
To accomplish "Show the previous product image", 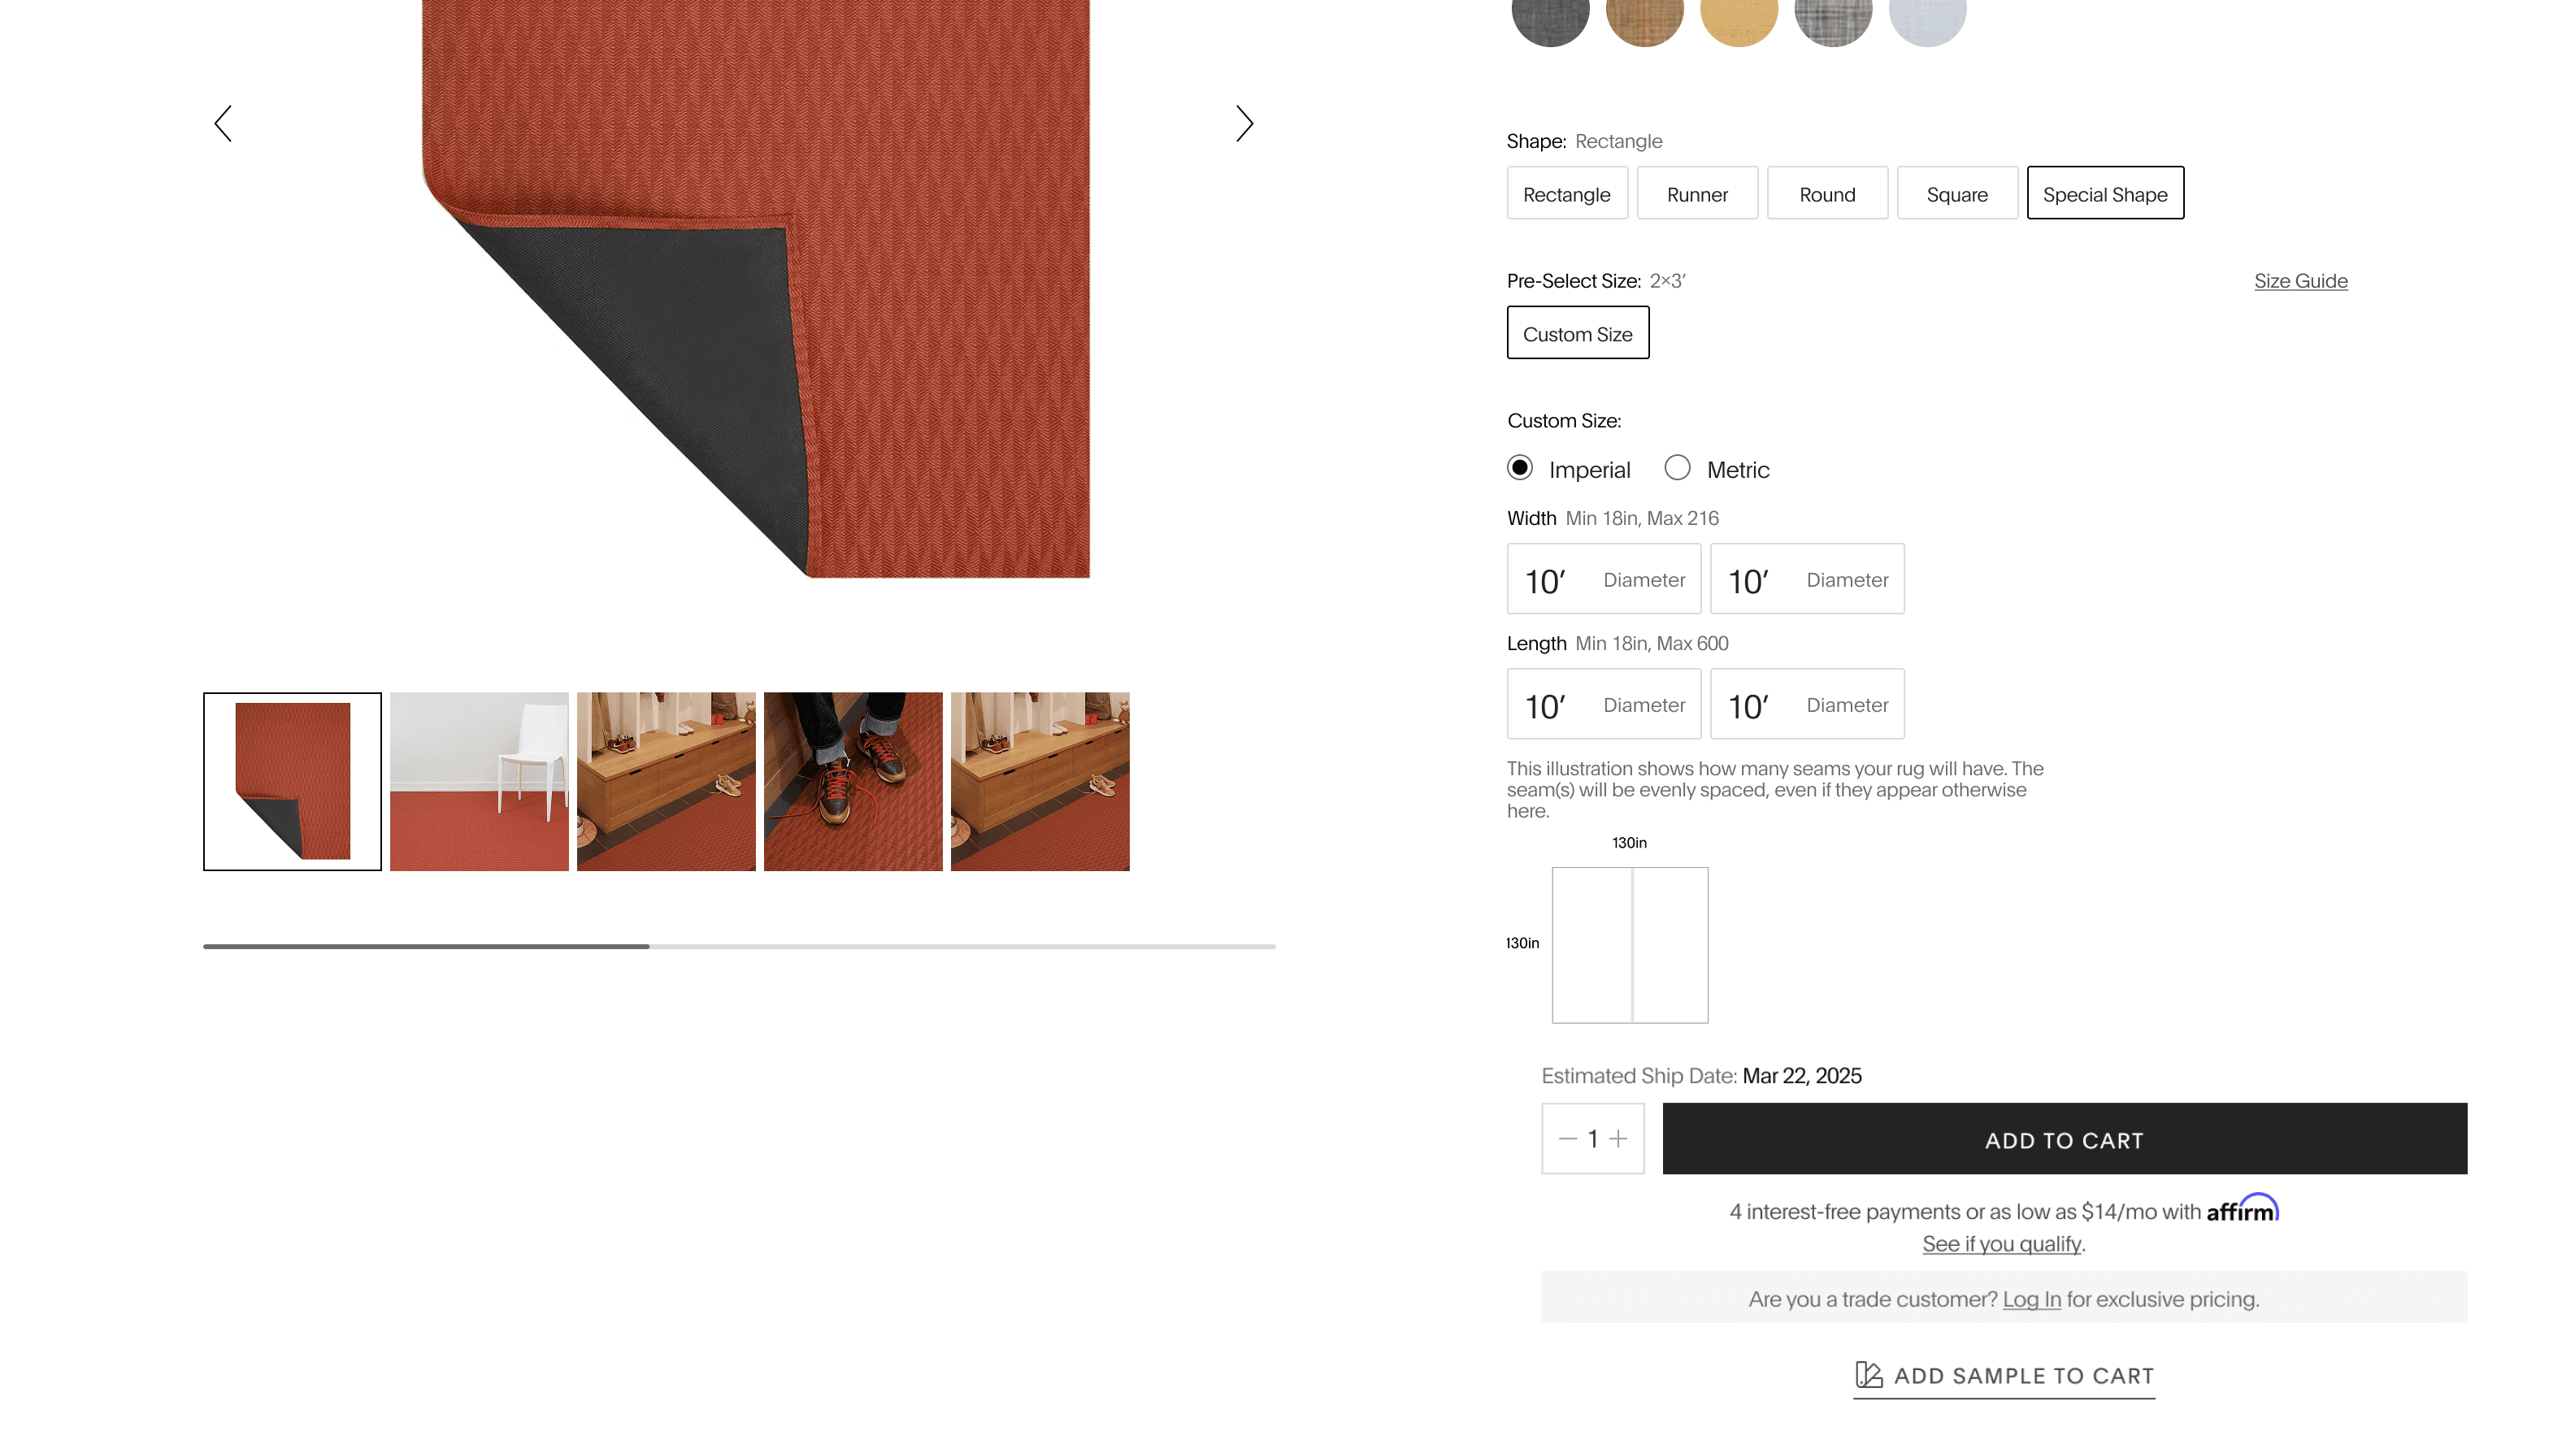I will 223,124.
